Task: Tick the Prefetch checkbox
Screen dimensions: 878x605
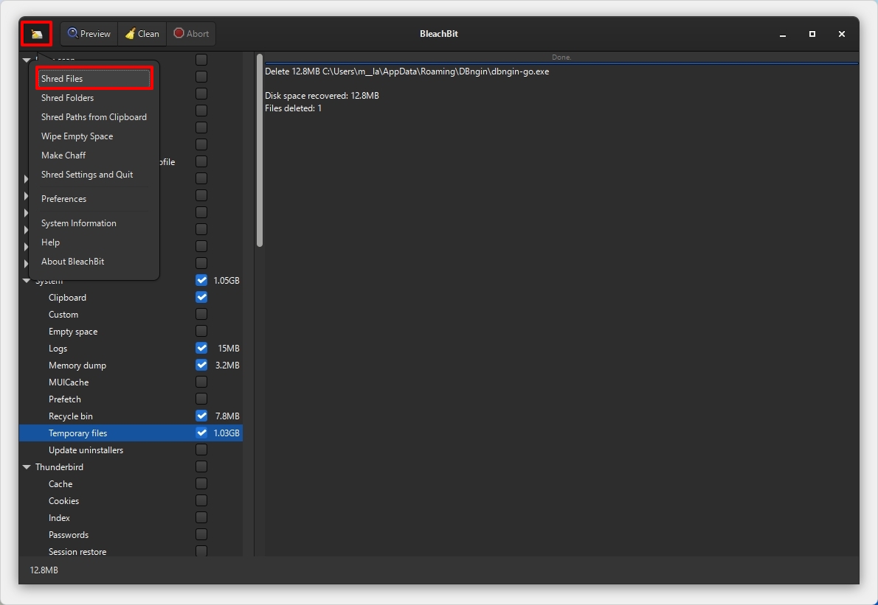Action: pyautogui.click(x=201, y=399)
